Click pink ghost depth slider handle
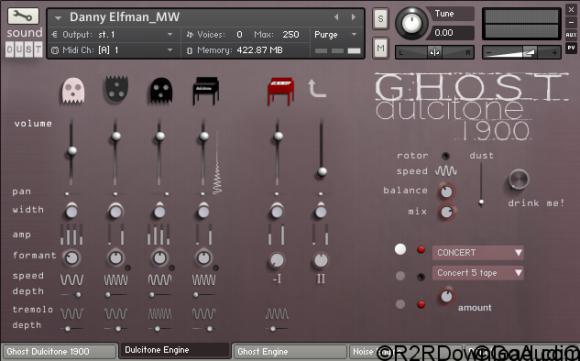 pos(78,295)
